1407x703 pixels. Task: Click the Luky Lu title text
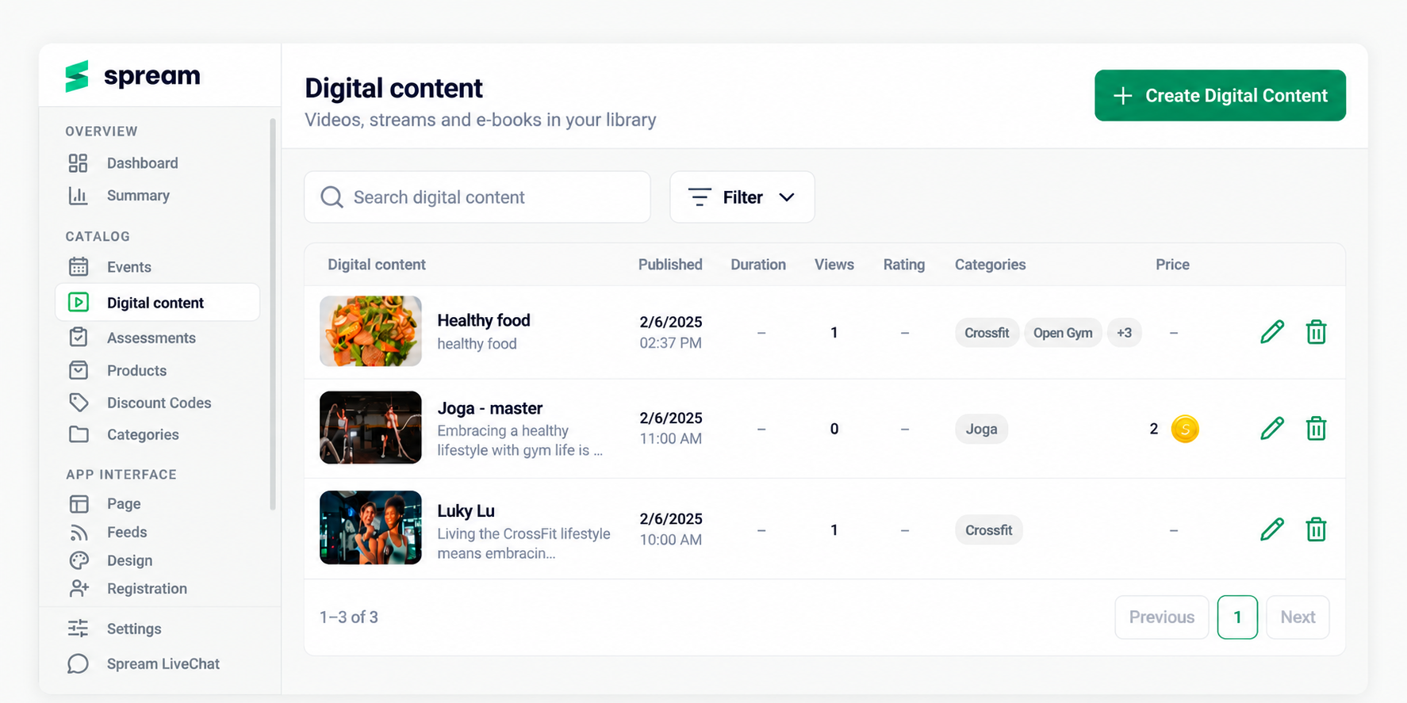click(466, 511)
